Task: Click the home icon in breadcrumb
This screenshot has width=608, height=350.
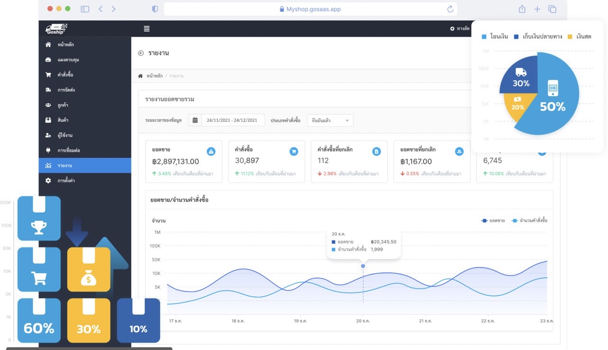Action: click(x=140, y=76)
